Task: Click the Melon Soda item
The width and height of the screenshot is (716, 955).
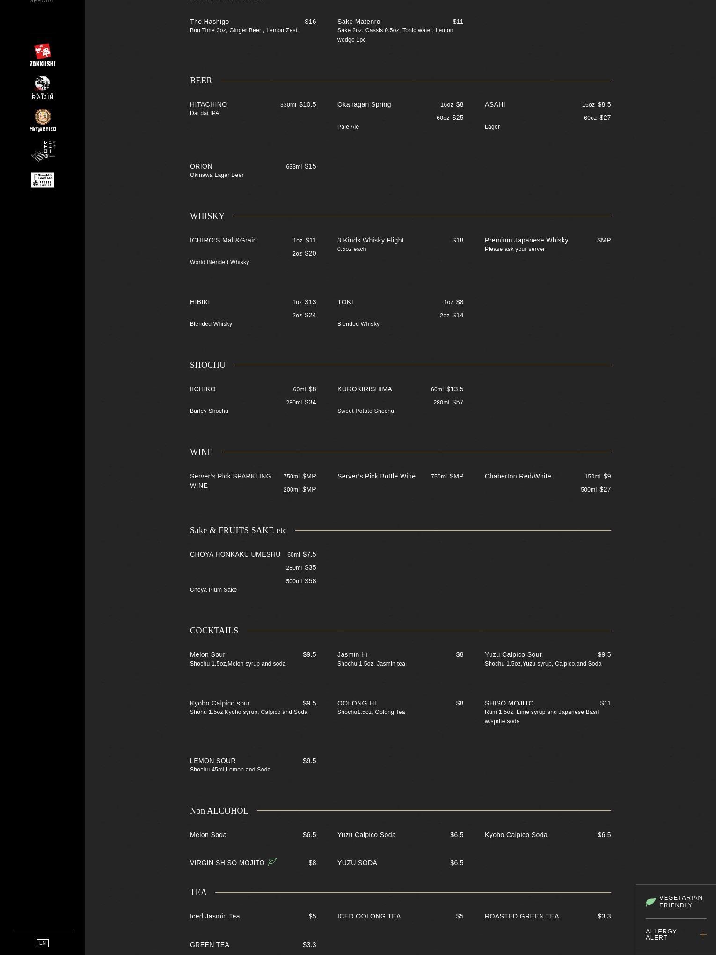Action: tap(208, 835)
